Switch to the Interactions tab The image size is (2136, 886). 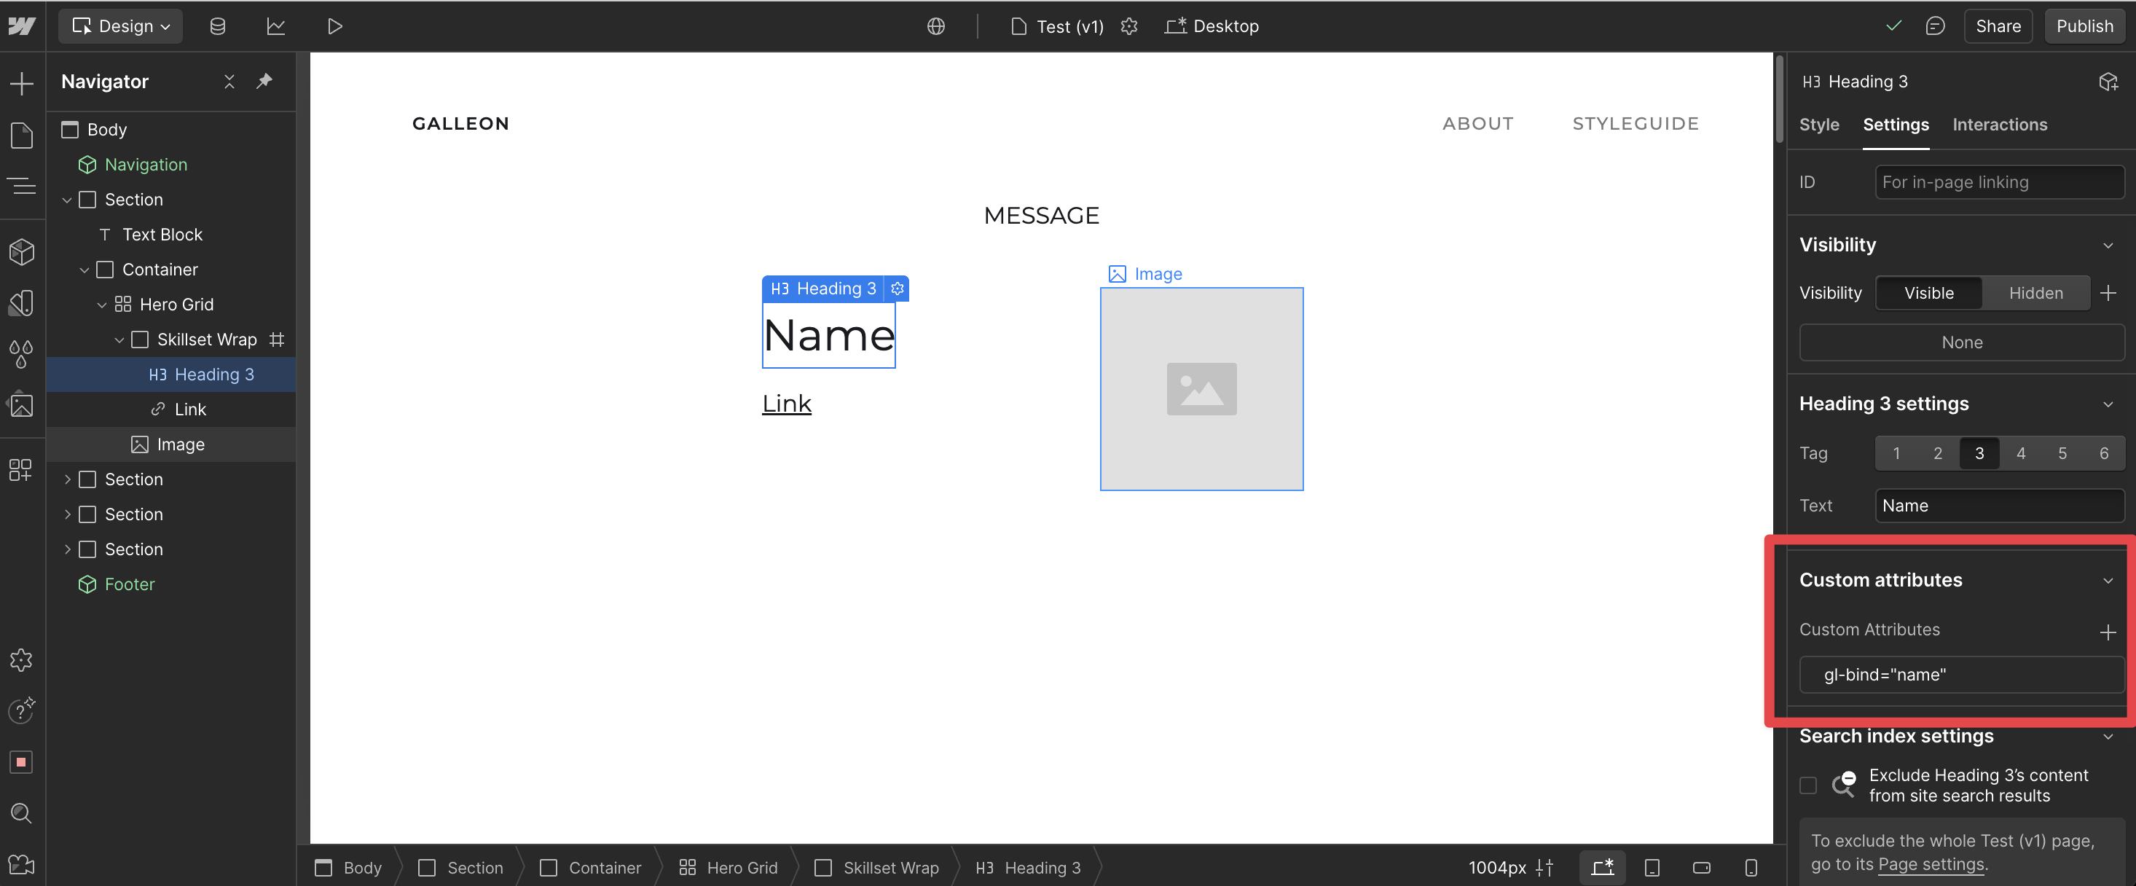(x=1998, y=125)
